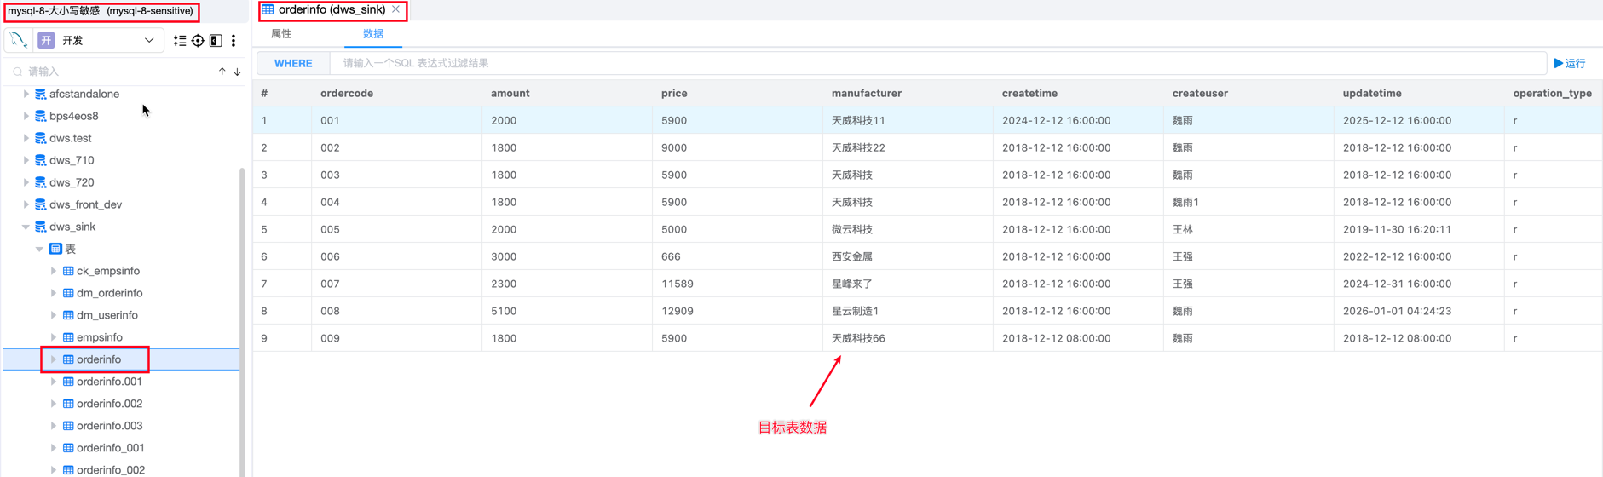The image size is (1603, 477).
Task: Expand the dws_710 database node
Action: 26,160
